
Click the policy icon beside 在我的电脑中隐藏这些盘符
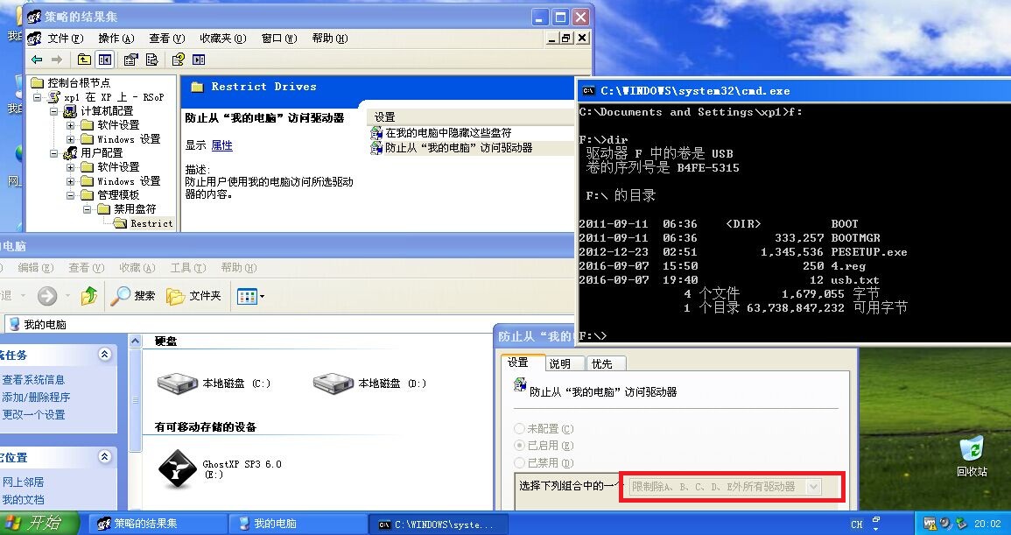(x=376, y=133)
